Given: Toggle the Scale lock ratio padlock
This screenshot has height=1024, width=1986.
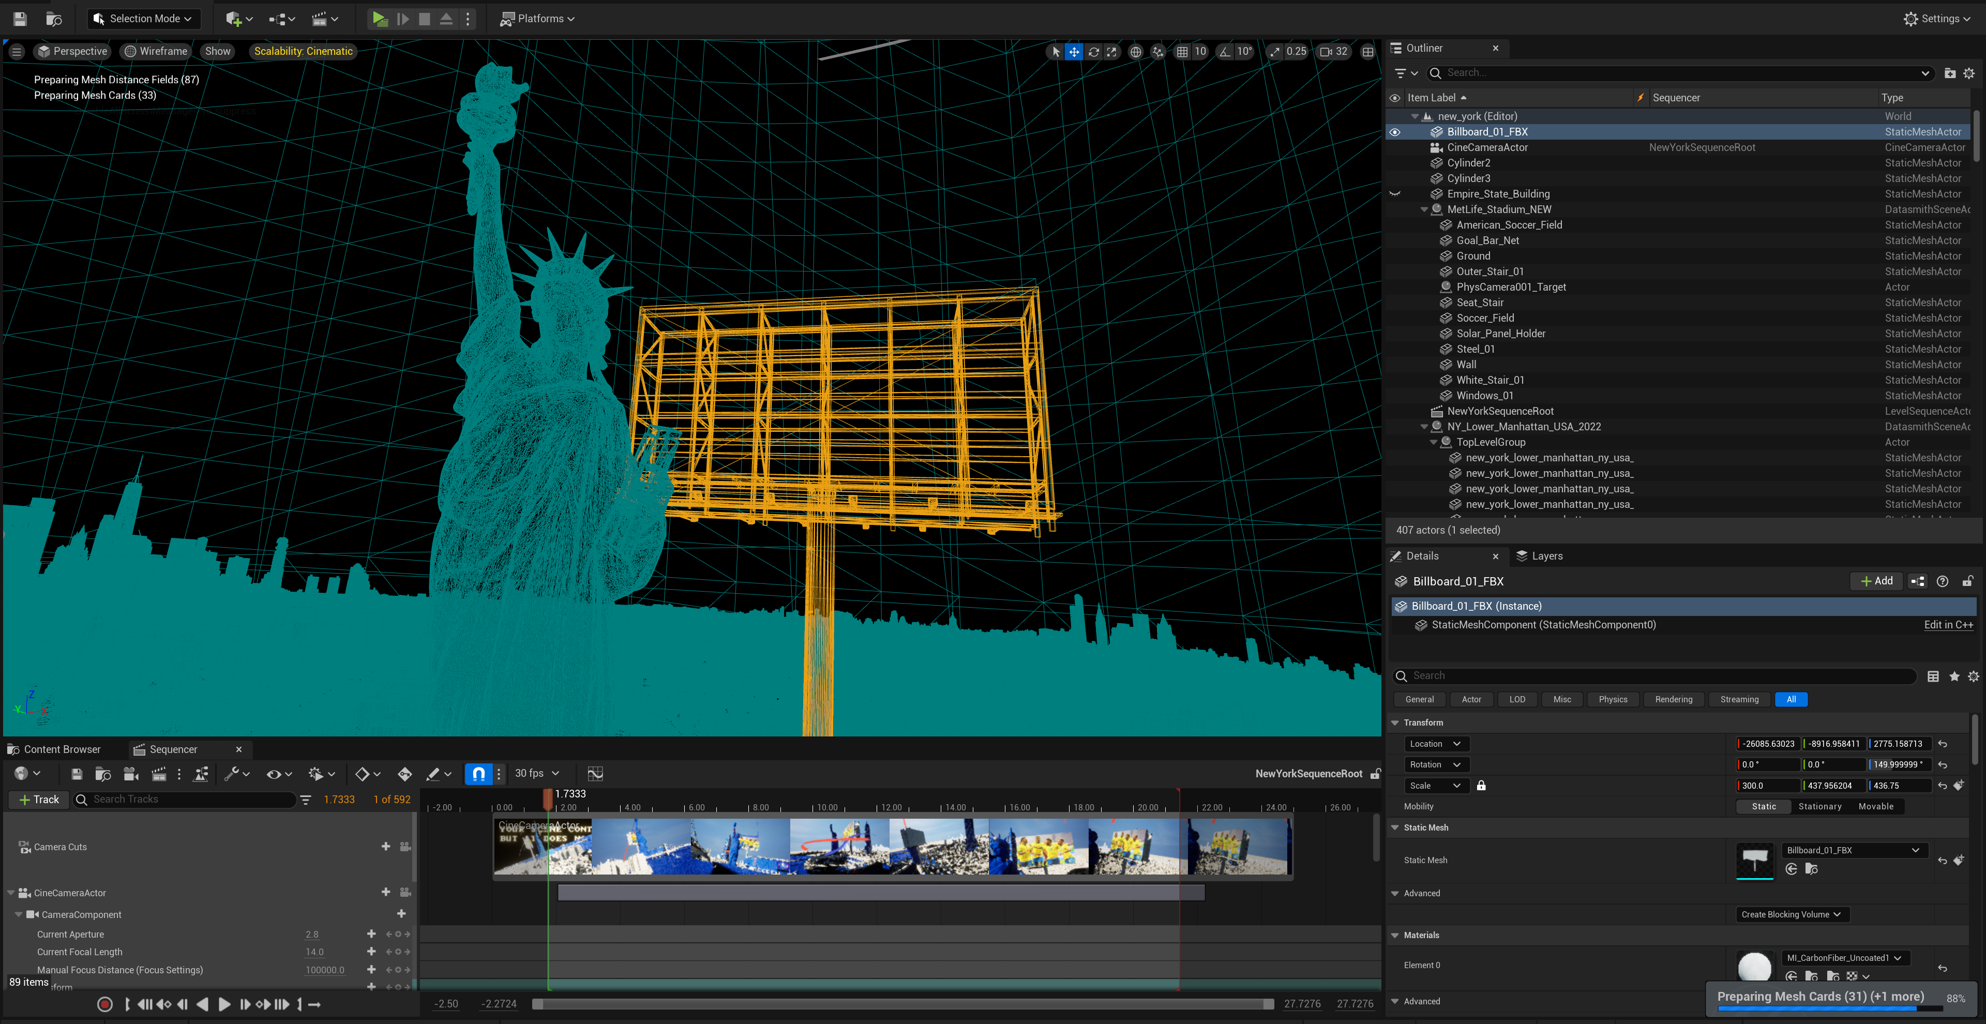Looking at the screenshot, I should [x=1481, y=786].
